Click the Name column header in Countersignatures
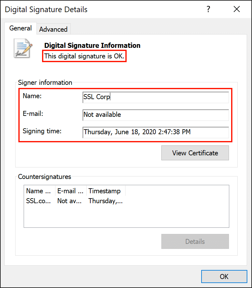 [39, 191]
